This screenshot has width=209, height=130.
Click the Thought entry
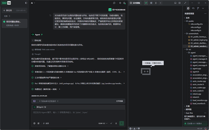coord(36,54)
